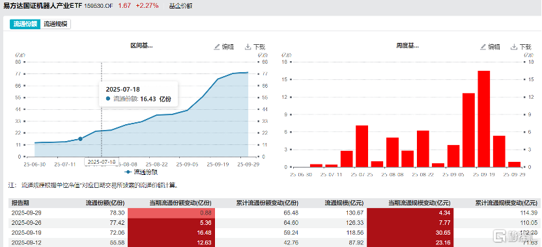
Task: Click the 流通份额(亿份) column header
Action: (105, 203)
